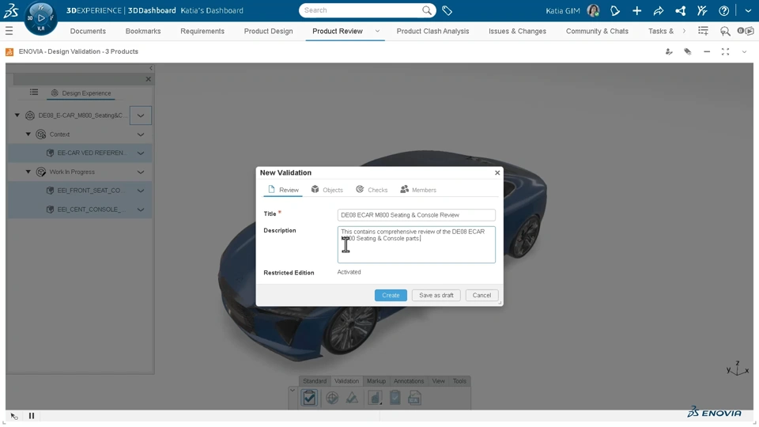Image resolution: width=759 pixels, height=427 pixels.
Task: Select the Markup toolbar tab
Action: point(376,381)
